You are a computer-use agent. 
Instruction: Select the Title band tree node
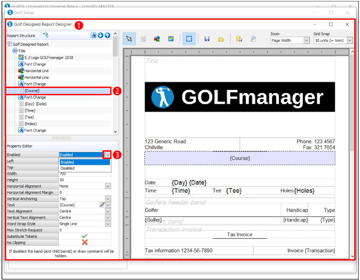pos(22,51)
